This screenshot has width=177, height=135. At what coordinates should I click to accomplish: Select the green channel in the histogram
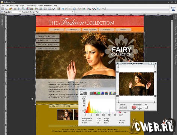(99, 93)
